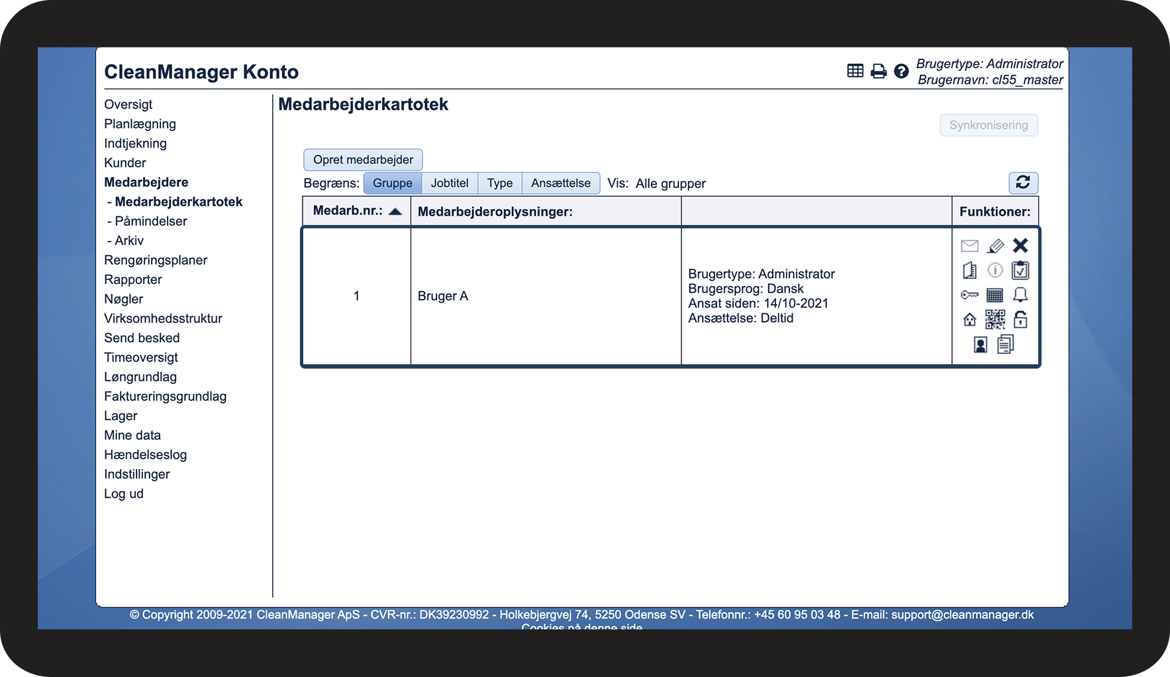Screen dimensions: 1170x677
Task: Show info for Bruger A
Action: click(x=995, y=271)
